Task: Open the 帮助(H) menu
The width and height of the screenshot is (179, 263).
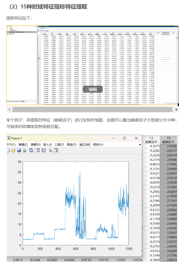Action: [x=98, y=145]
